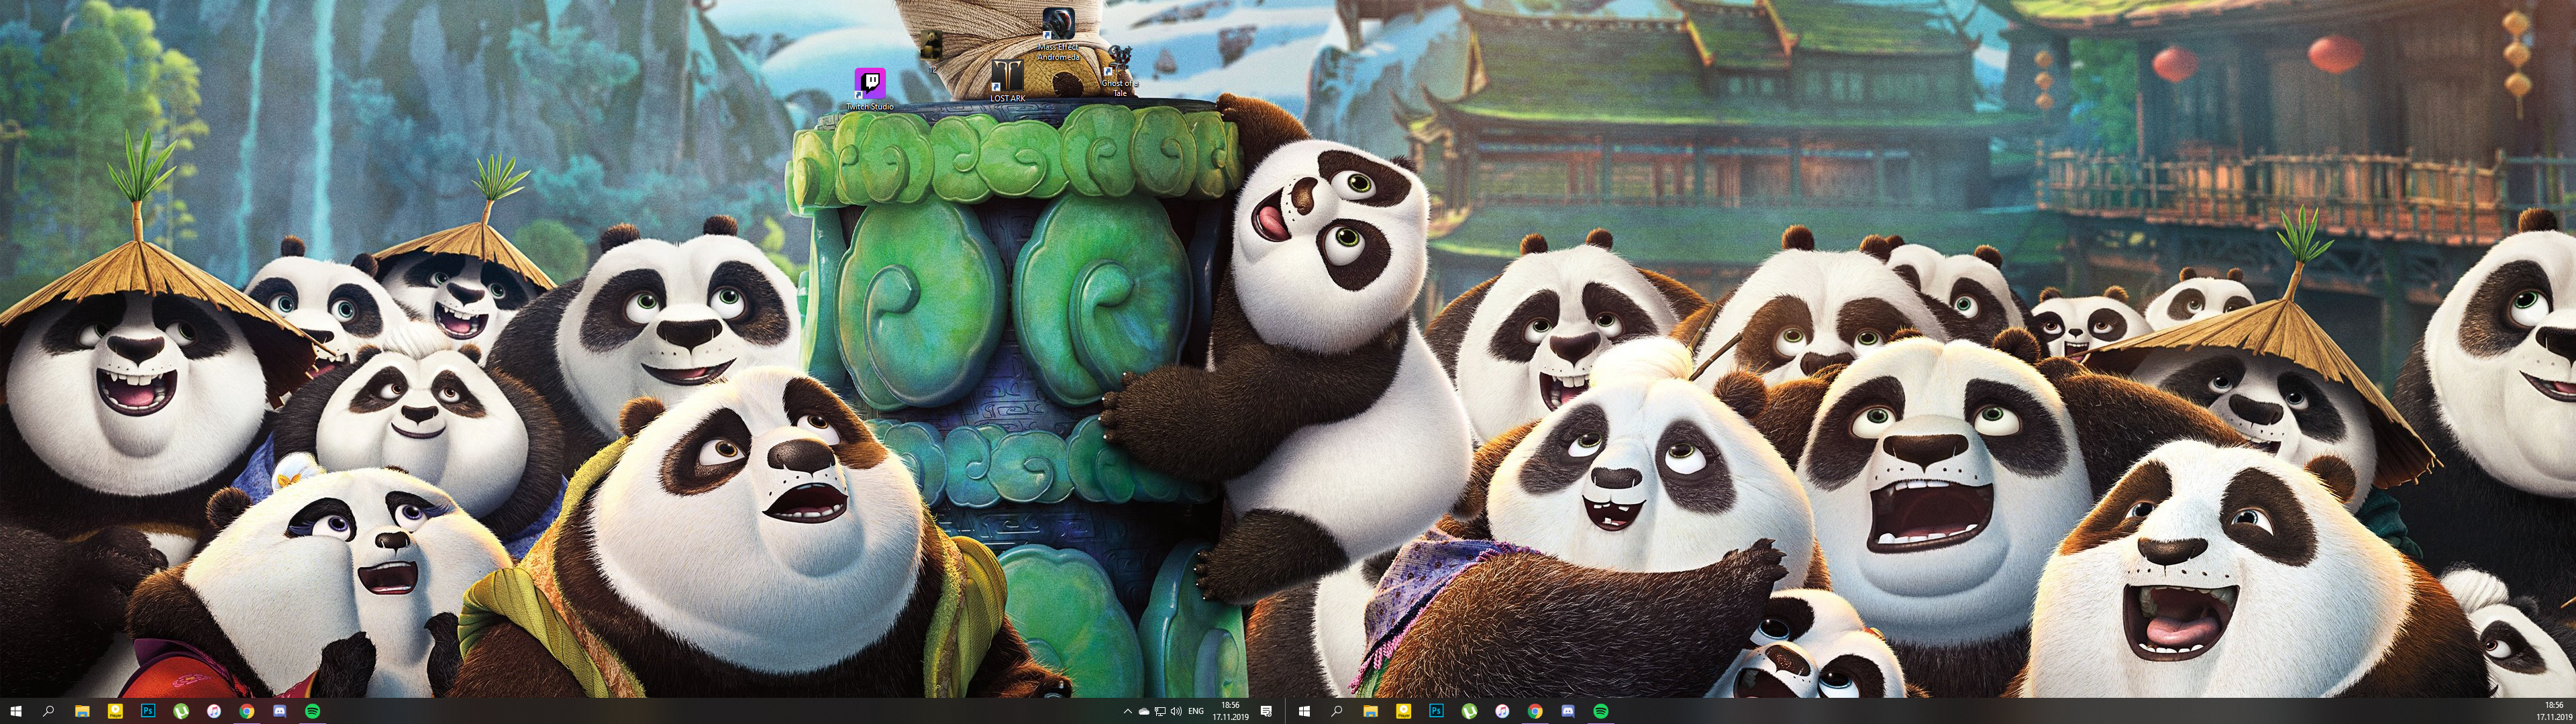Open File Explorer from the left monitor taskbar
The height and width of the screenshot is (724, 2576).
tap(82, 711)
